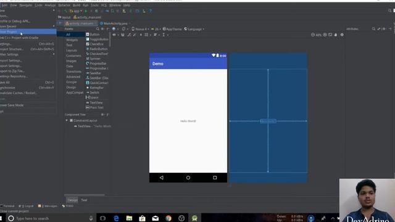Choose Invalidate Caches / Restart entry

pos(28,93)
